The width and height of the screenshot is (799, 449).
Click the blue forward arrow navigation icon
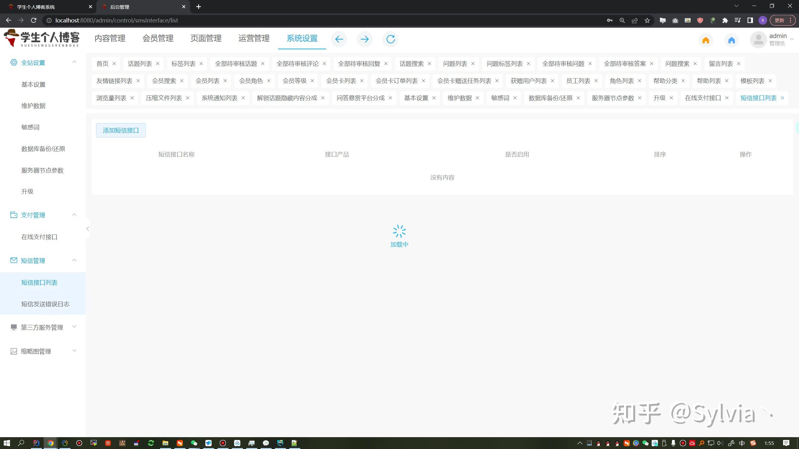(365, 39)
